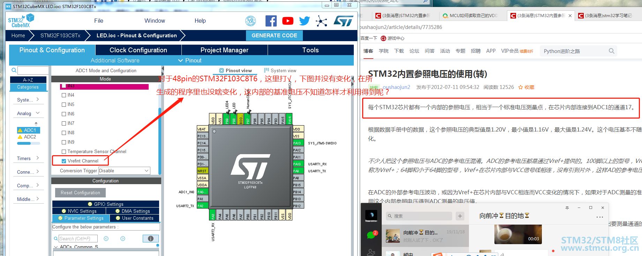Close the active STM32内置参照 browser tab
Screen dimensions: 642x256
coord(570,16)
